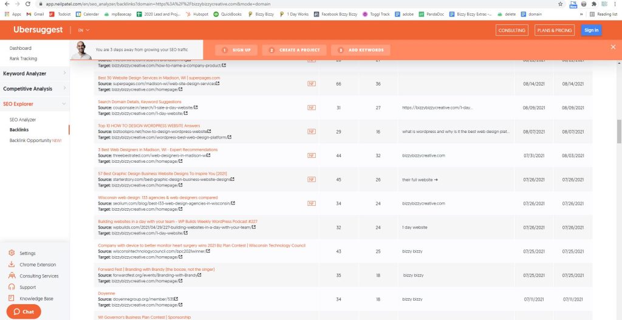
Task: Close the orange onboarding banner
Action: click(613, 47)
